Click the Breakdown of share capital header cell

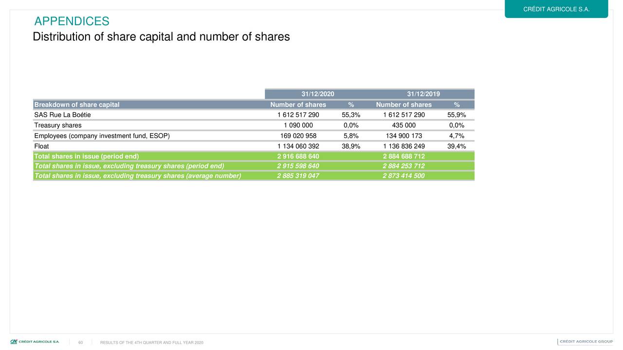(x=77, y=105)
